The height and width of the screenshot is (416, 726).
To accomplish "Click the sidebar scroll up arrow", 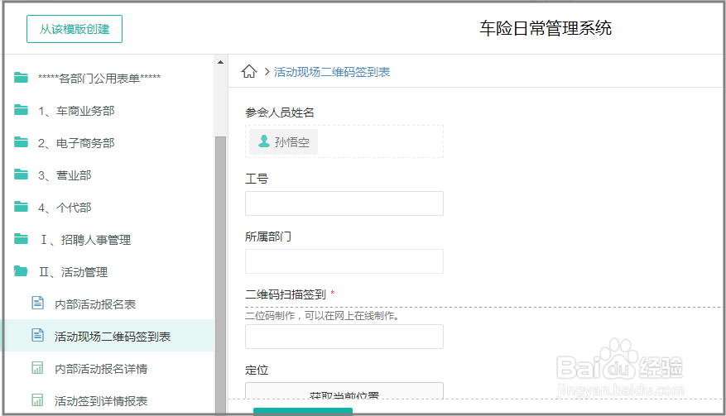I will pyautogui.click(x=220, y=62).
